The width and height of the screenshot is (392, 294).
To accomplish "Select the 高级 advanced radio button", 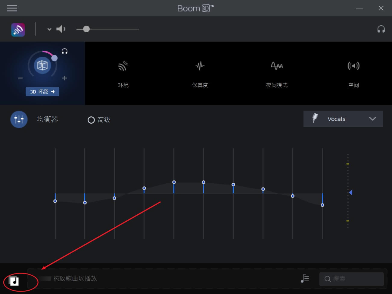I will pos(91,120).
